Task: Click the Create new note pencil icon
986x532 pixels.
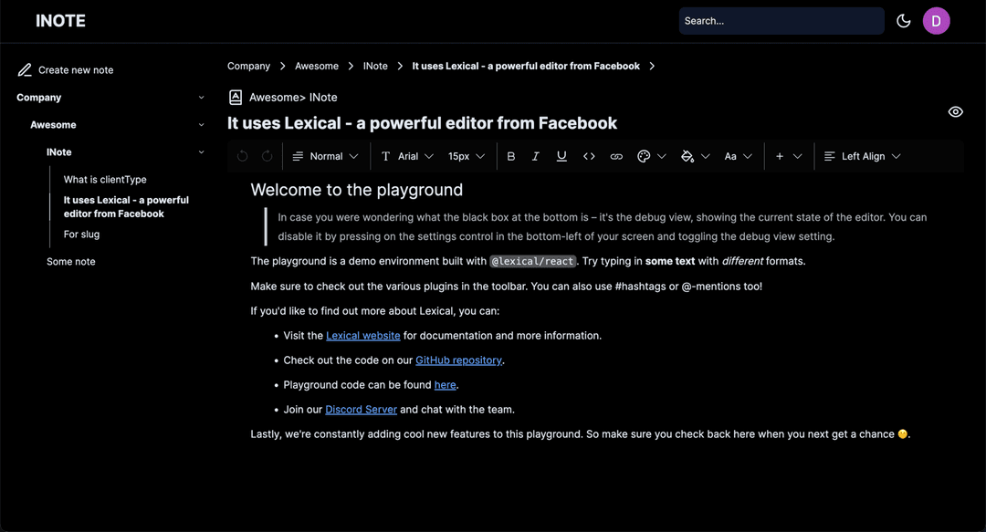Action: [25, 70]
